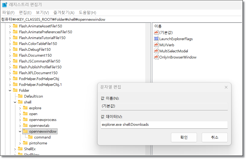Click the folder icon of Flash.AnimateAssetFile150
Screen dimensions: 246x163
tap(15, 26)
